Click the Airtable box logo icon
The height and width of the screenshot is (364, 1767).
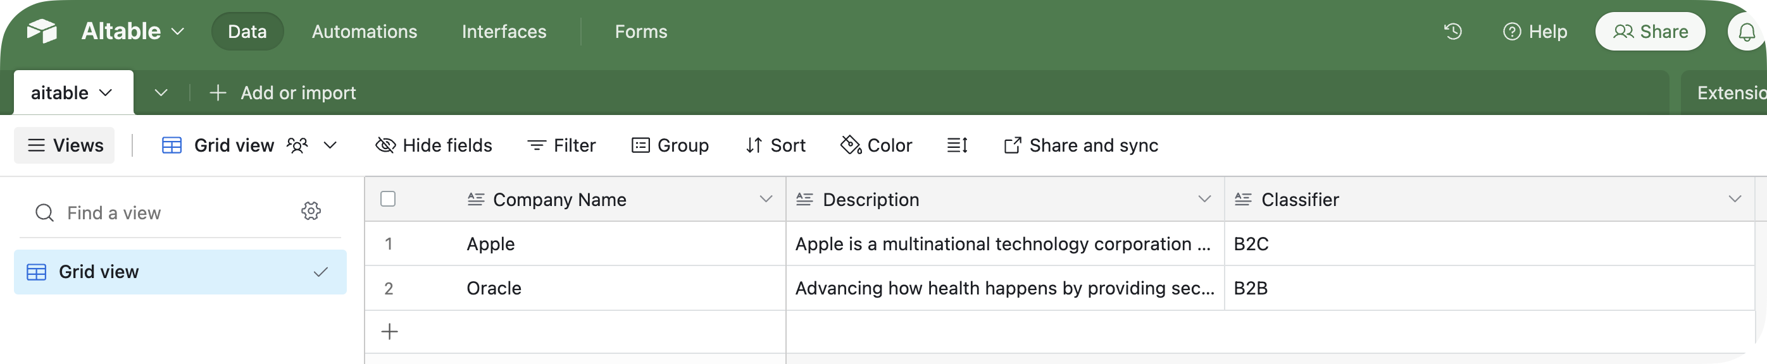coord(42,31)
